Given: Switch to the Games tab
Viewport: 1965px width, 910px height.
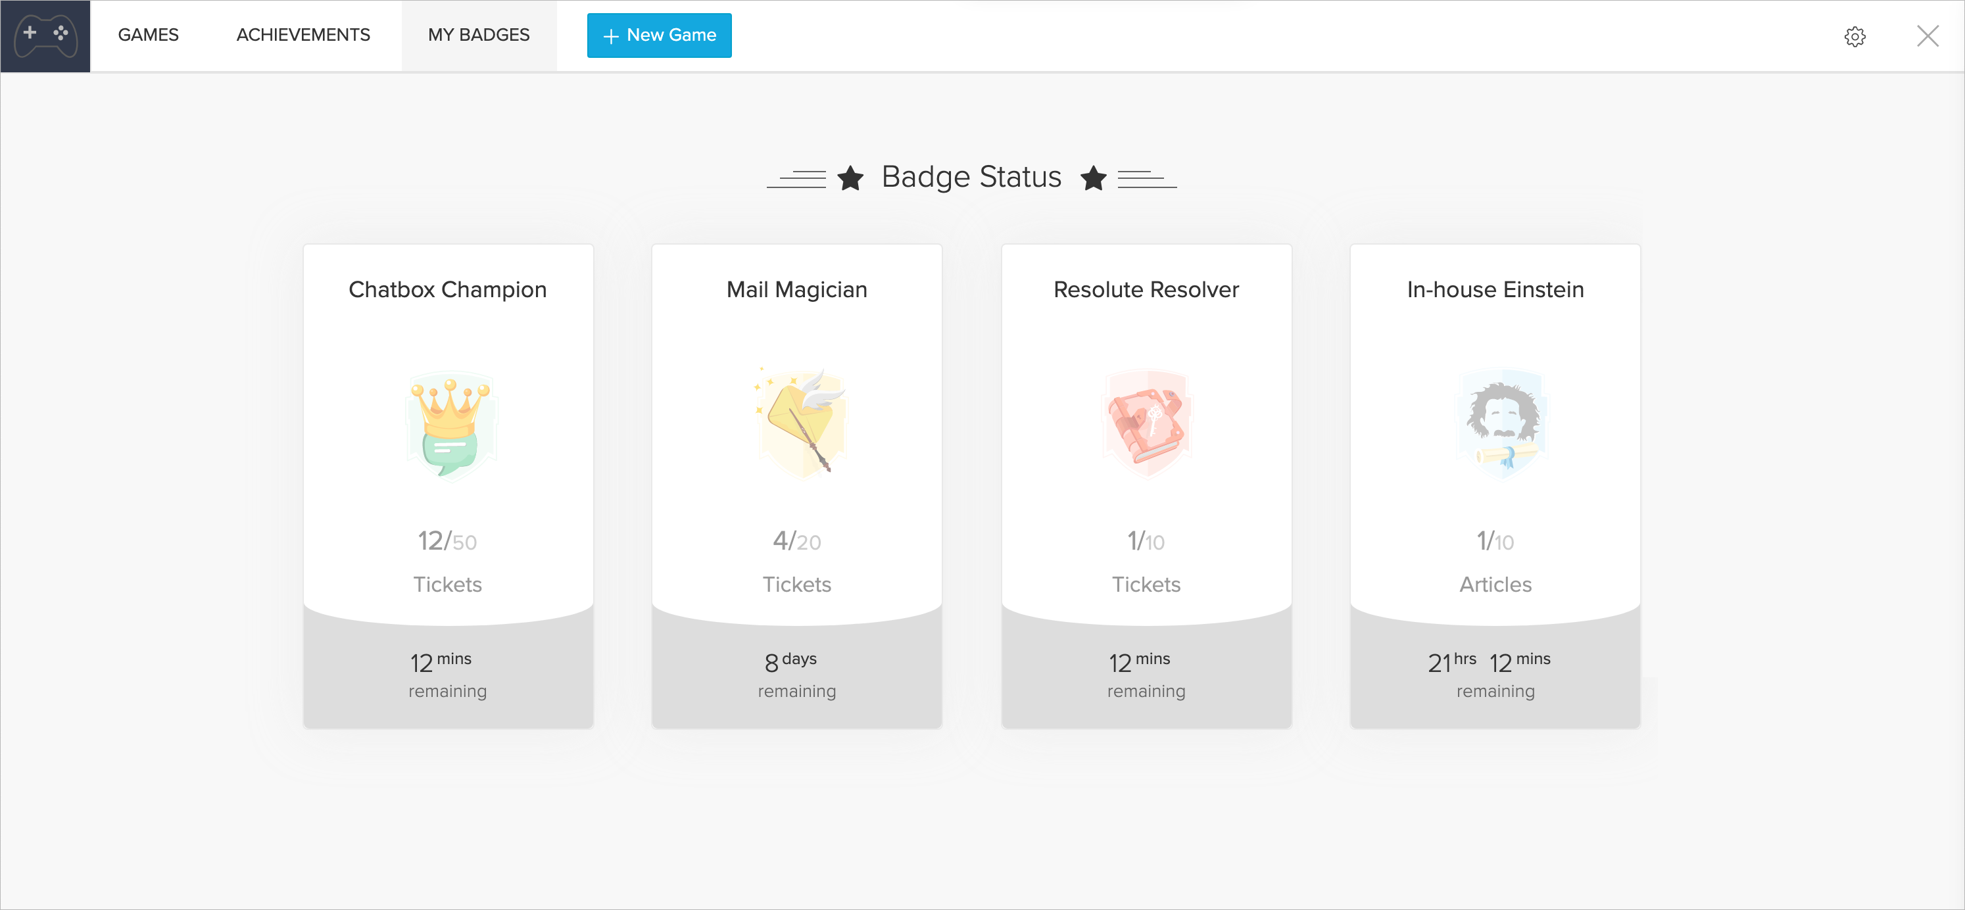Looking at the screenshot, I should [148, 35].
